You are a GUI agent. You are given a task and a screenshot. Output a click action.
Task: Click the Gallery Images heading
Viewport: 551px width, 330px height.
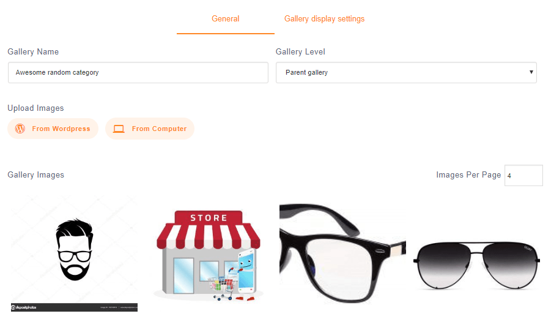coord(36,175)
